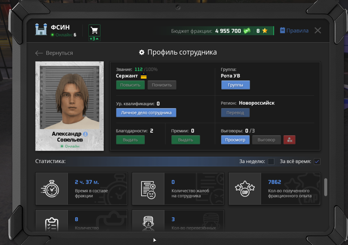This screenshot has height=245, width=348.
Task: Demote the employee with Понизить
Action: [162, 85]
